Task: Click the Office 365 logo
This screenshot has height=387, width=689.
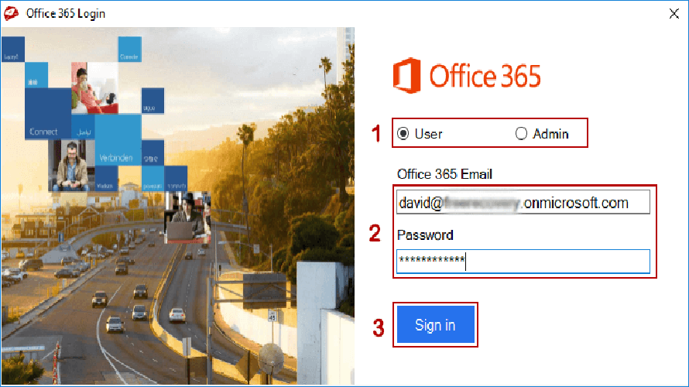Action: 467,76
